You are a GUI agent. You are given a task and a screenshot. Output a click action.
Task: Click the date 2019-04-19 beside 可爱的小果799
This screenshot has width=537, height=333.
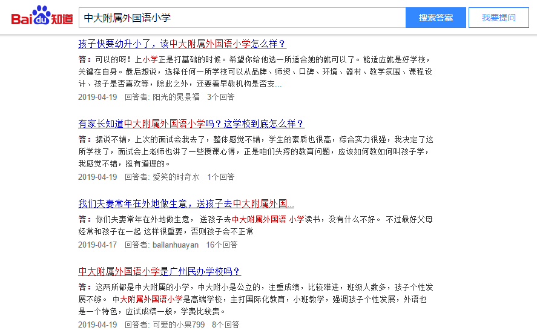click(x=97, y=325)
